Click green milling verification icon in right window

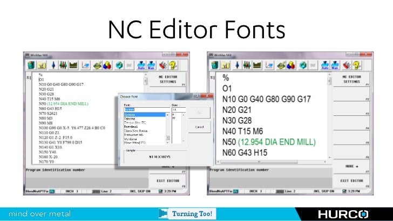(281, 65)
